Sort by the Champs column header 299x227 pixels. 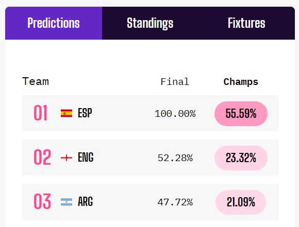pyautogui.click(x=241, y=82)
